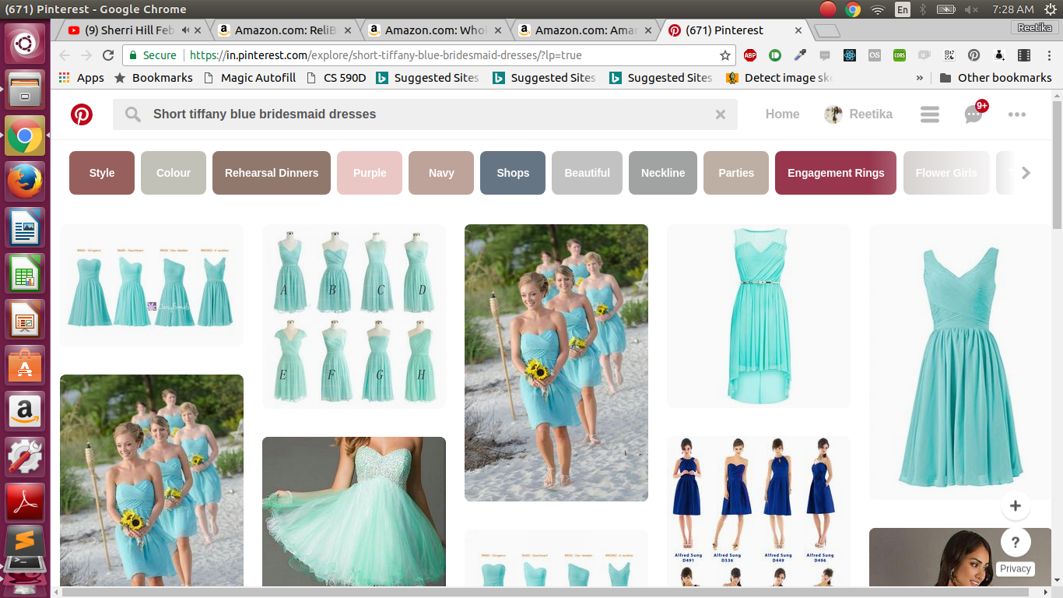Open notifications chat bubble icon

(974, 114)
